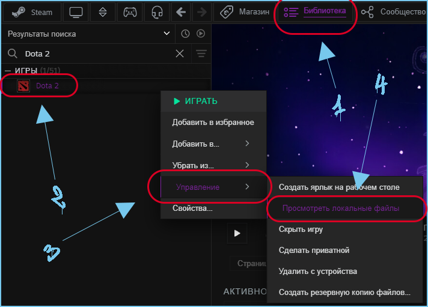This screenshot has width=428, height=307.
Task: Click the white play triangle button
Action: click(237, 233)
